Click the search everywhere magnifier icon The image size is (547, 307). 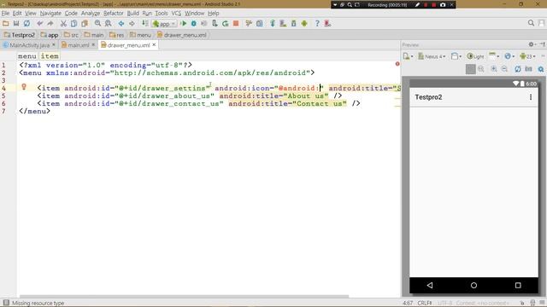pyautogui.click(x=531, y=23)
